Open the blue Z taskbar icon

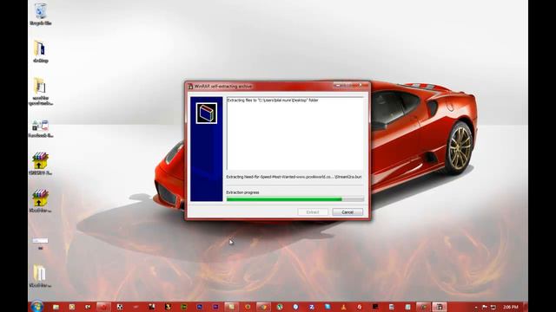312,307
